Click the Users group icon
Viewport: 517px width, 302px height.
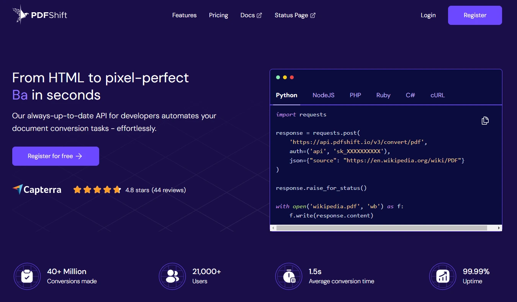click(172, 276)
